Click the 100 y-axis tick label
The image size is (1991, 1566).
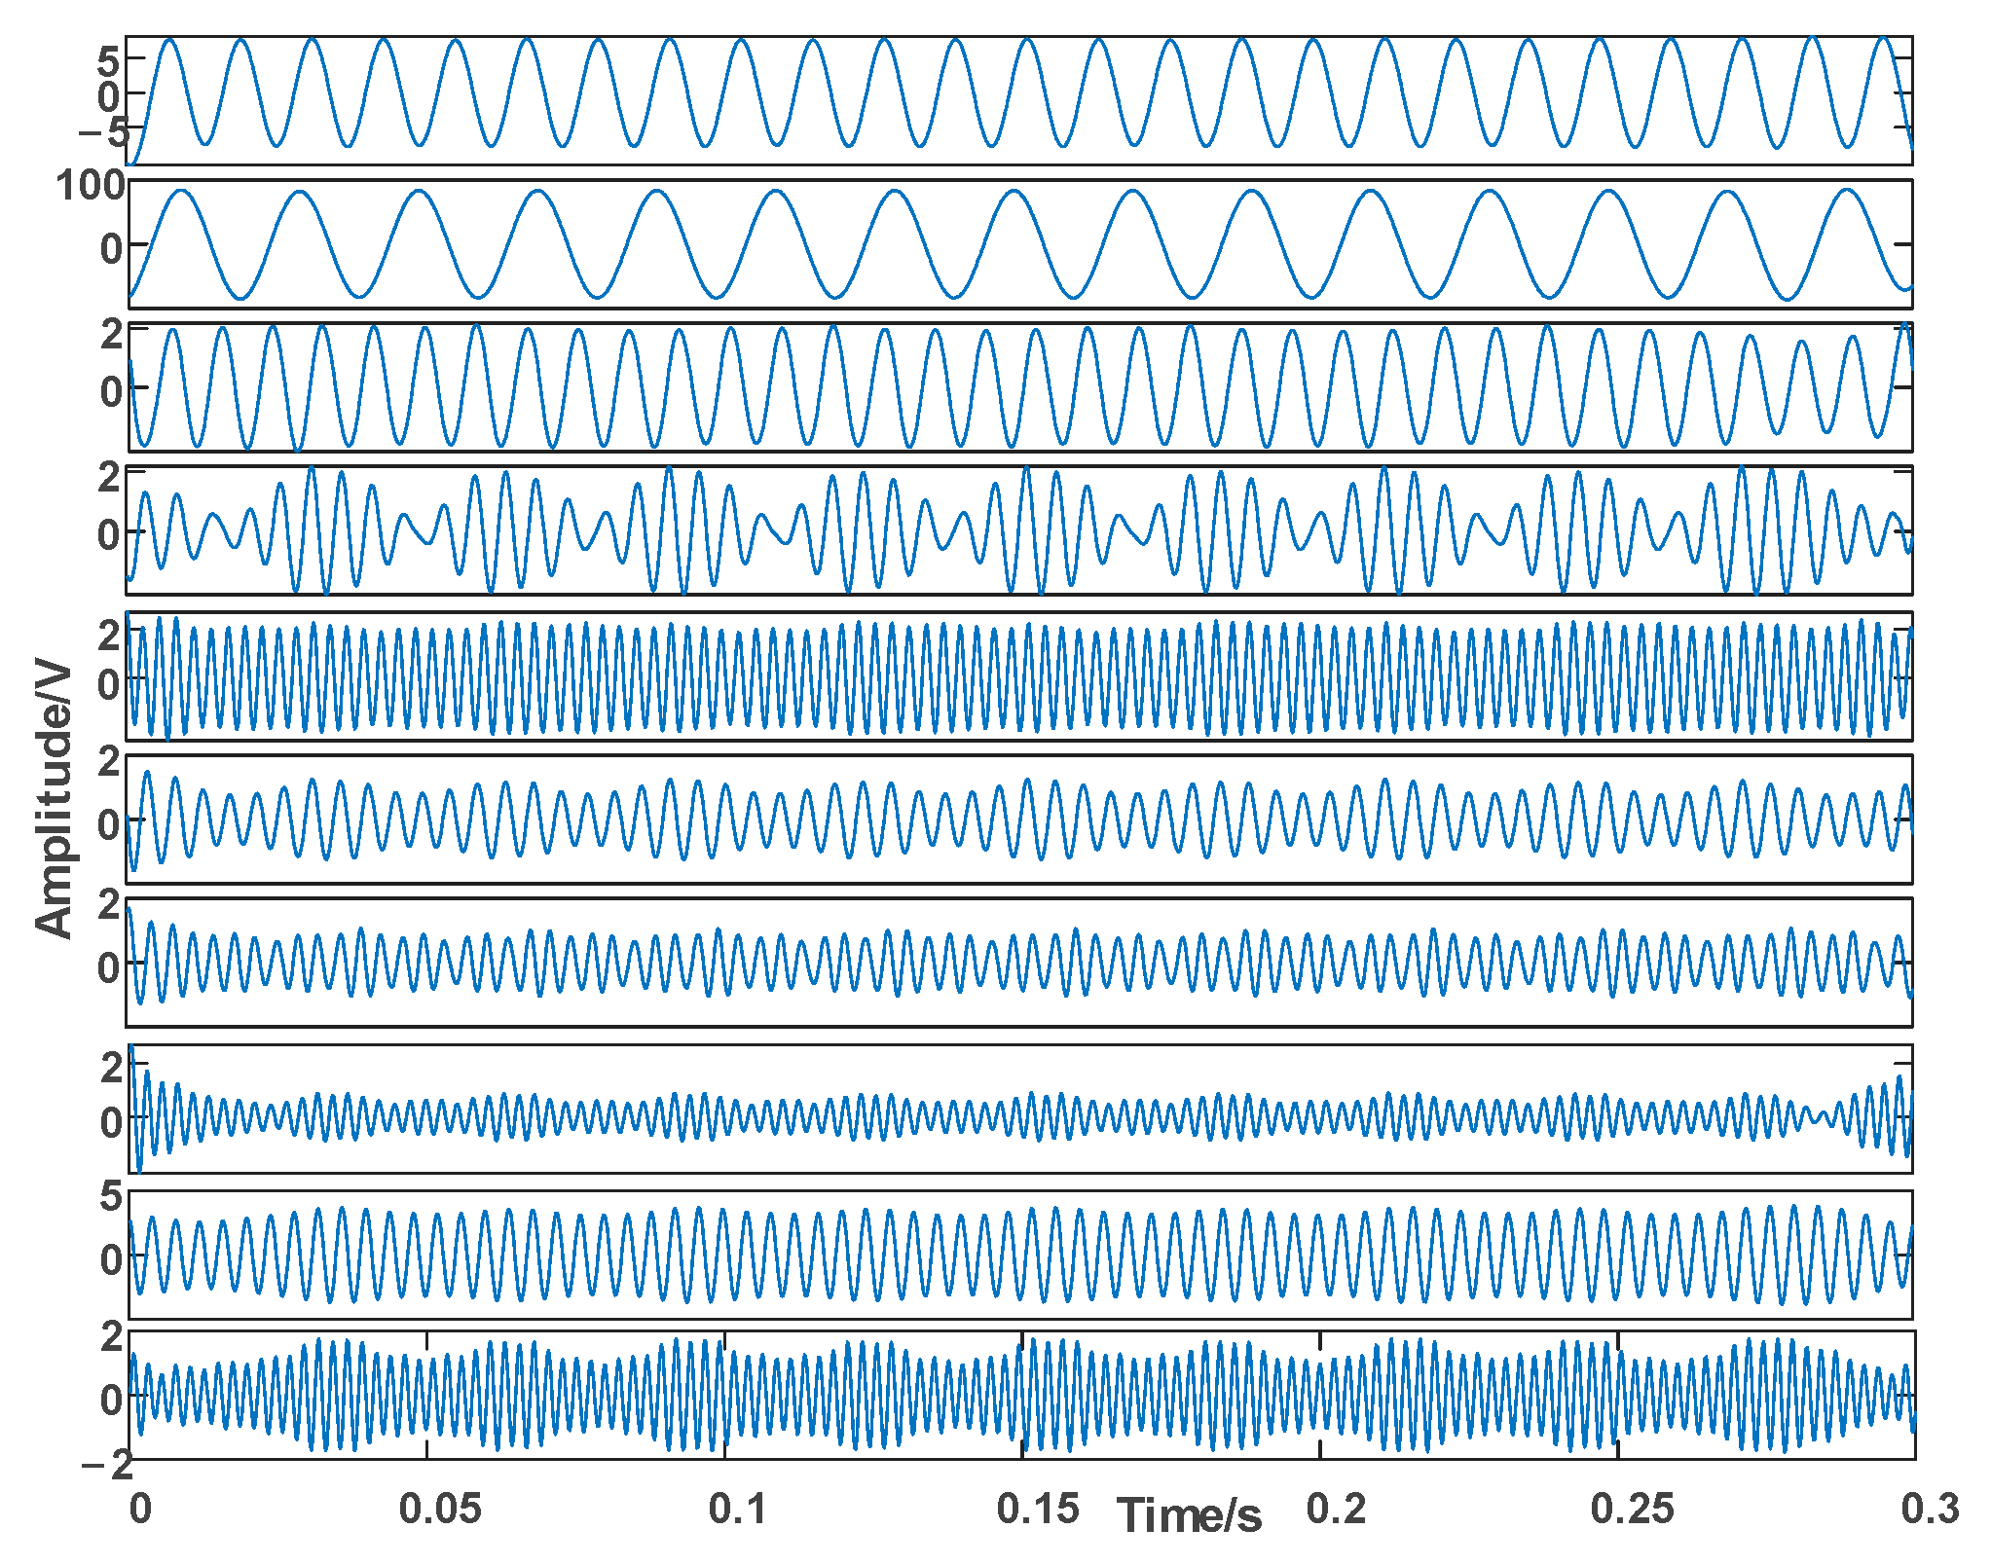click(90, 185)
